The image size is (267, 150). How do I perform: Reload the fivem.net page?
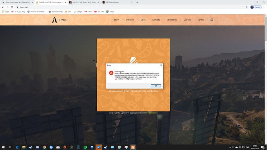click(12, 7)
